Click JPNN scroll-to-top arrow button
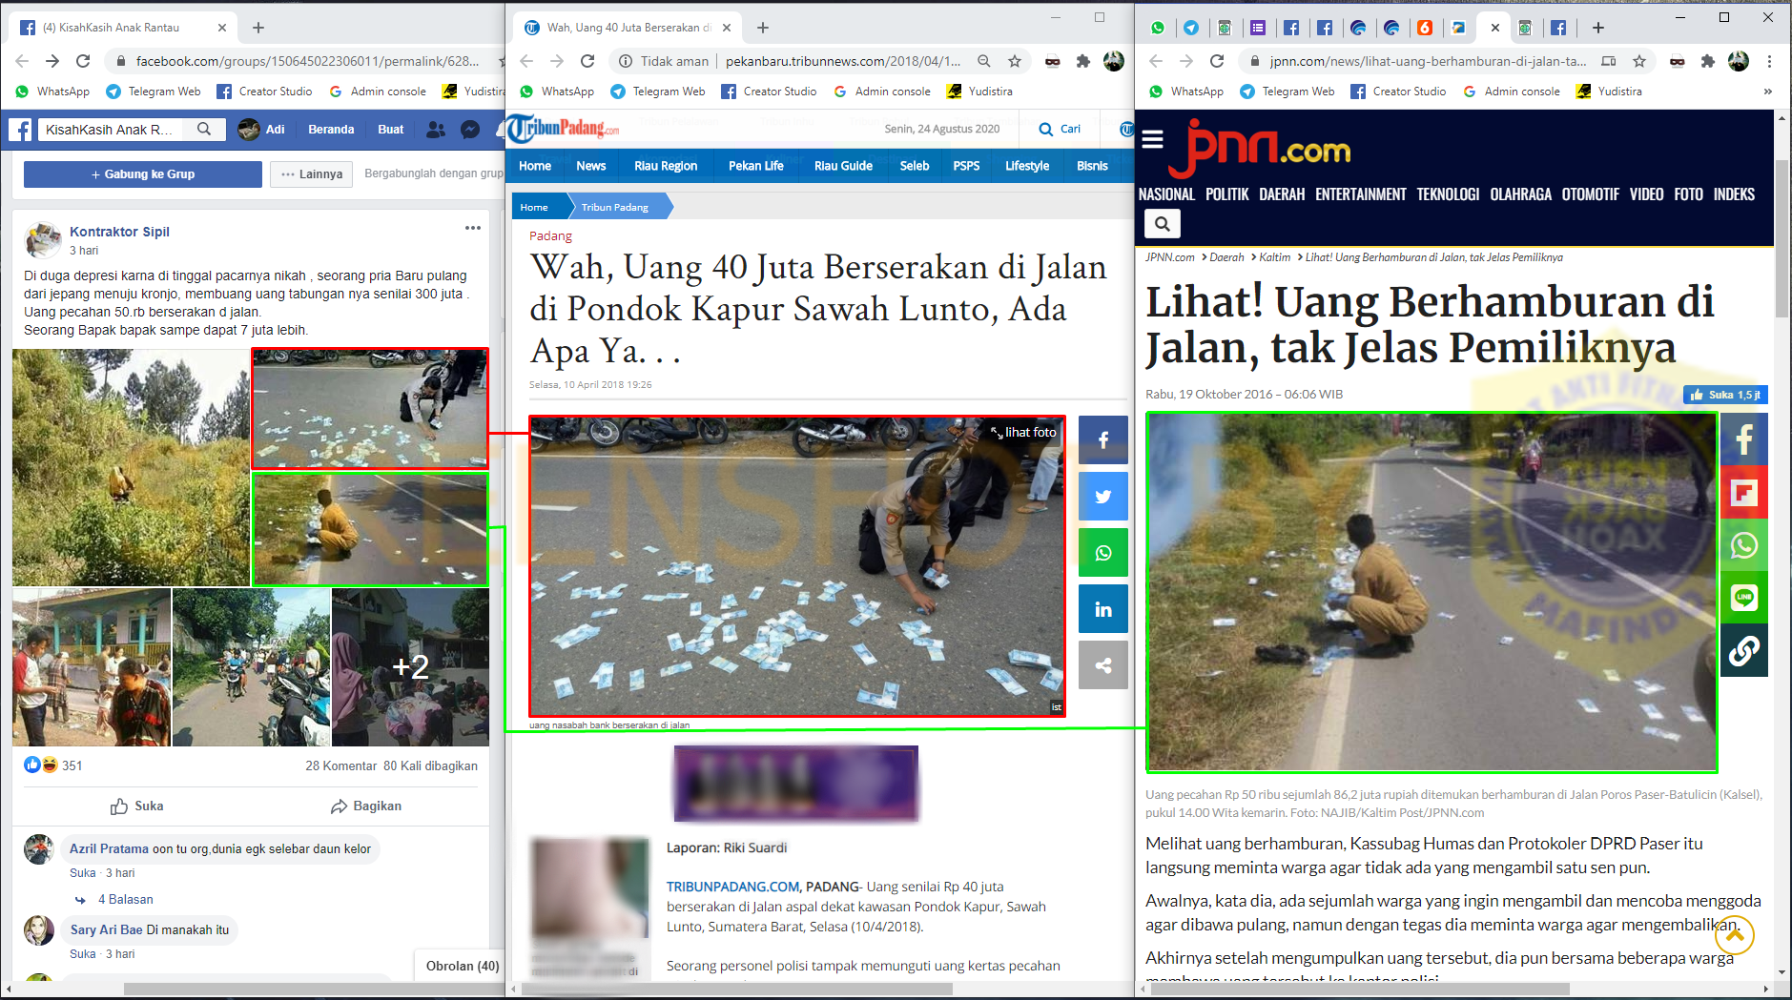This screenshot has height=1000, width=1792. pyautogui.click(x=1735, y=935)
